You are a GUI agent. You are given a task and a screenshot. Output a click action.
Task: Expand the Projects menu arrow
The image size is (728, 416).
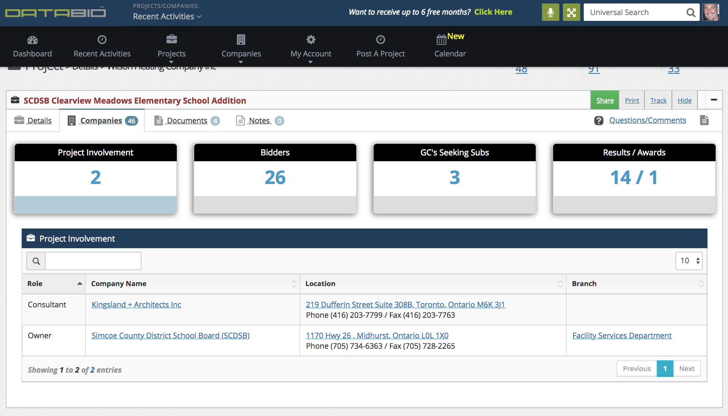tap(171, 62)
